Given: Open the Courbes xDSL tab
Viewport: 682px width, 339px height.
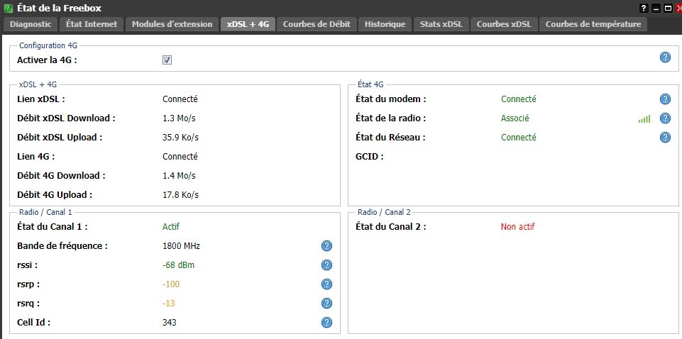Looking at the screenshot, I should [503, 24].
